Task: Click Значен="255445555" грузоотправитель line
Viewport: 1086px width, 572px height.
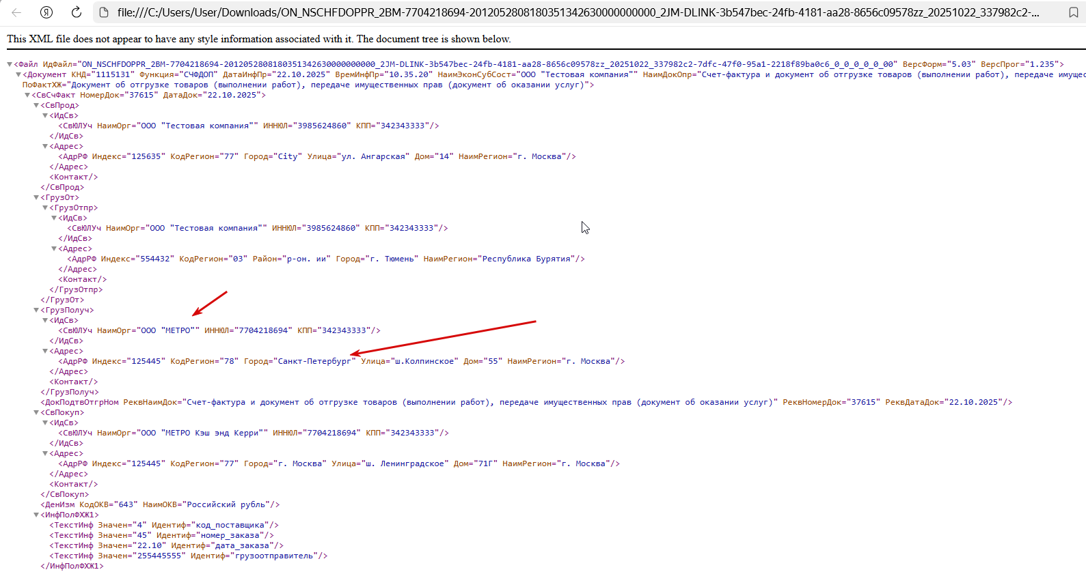Action: (188, 556)
